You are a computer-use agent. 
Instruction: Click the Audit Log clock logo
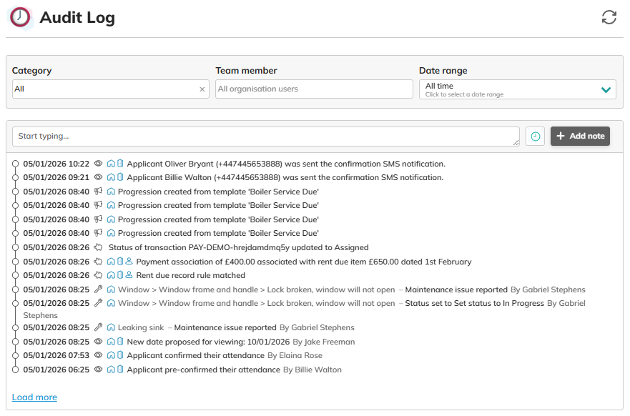click(21, 18)
